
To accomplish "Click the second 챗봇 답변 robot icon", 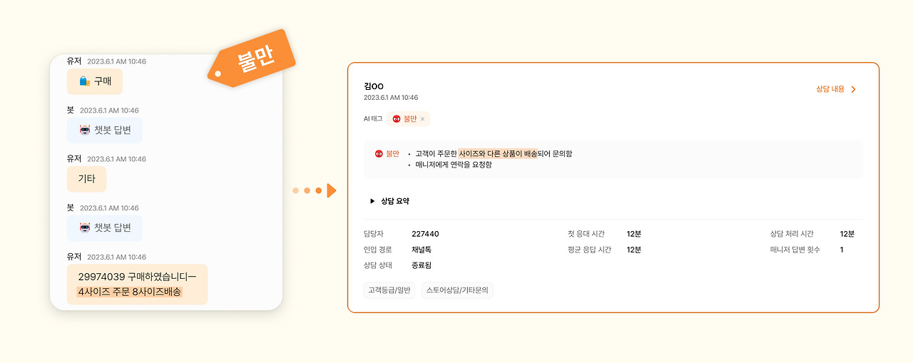I will click(85, 227).
